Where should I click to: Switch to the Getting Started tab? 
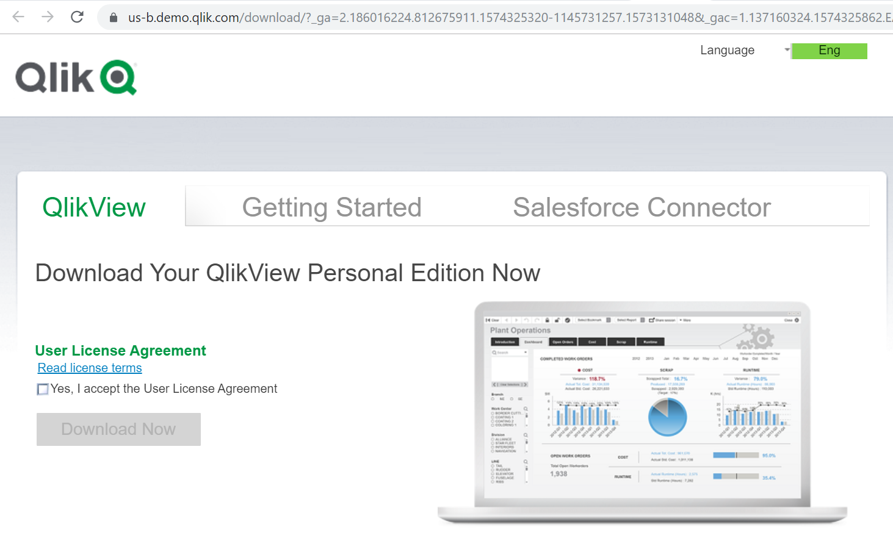(x=331, y=207)
